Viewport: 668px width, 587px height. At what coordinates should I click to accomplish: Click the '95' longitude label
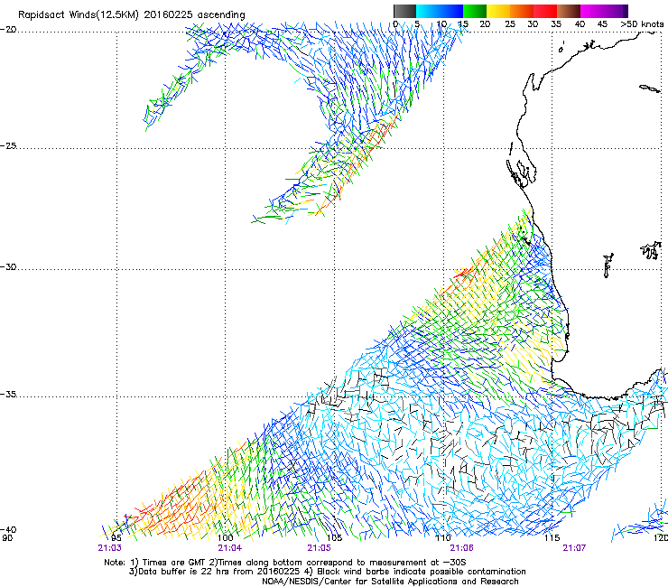click(x=116, y=537)
